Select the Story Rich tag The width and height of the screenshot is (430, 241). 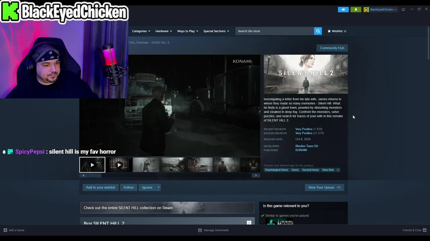tap(328, 170)
